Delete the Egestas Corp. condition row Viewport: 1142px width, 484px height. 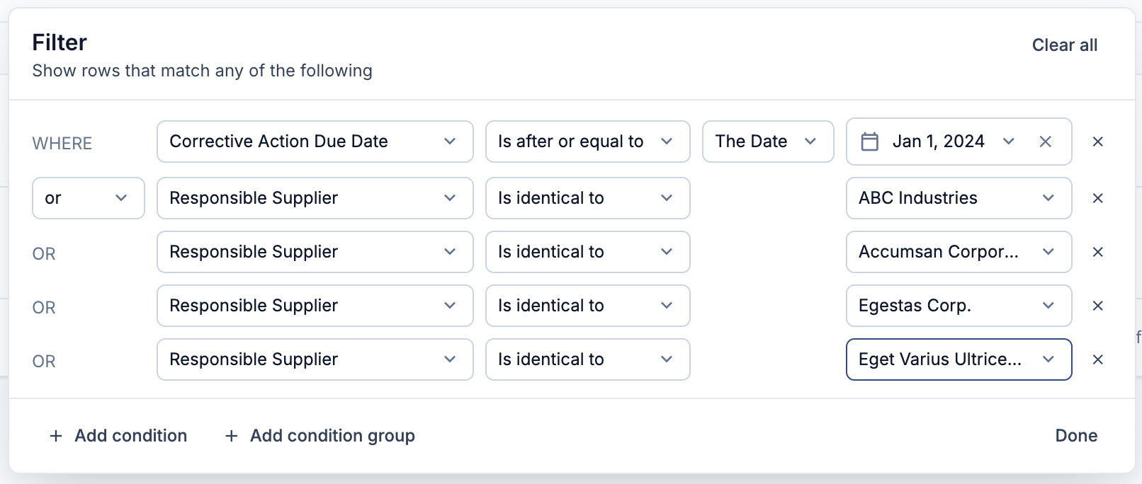1097,306
